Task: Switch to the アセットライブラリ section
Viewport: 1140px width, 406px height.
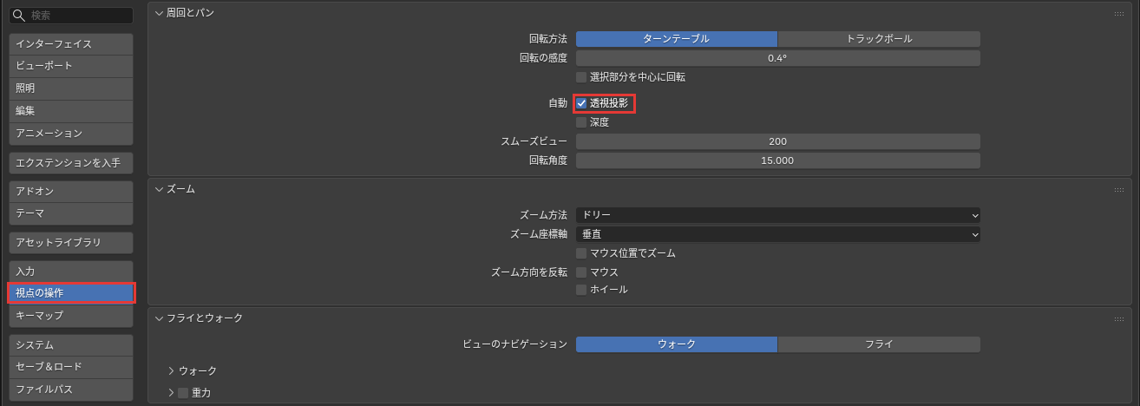Action: point(71,242)
